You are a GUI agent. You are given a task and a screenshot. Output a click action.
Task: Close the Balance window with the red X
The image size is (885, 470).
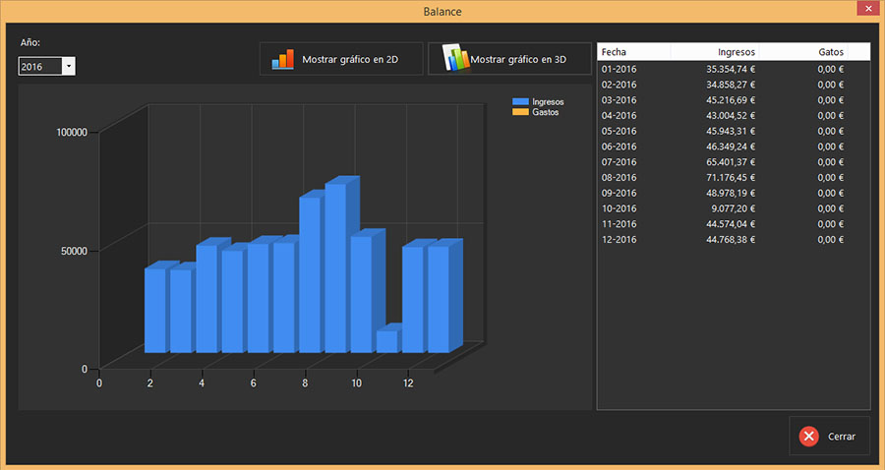(868, 9)
